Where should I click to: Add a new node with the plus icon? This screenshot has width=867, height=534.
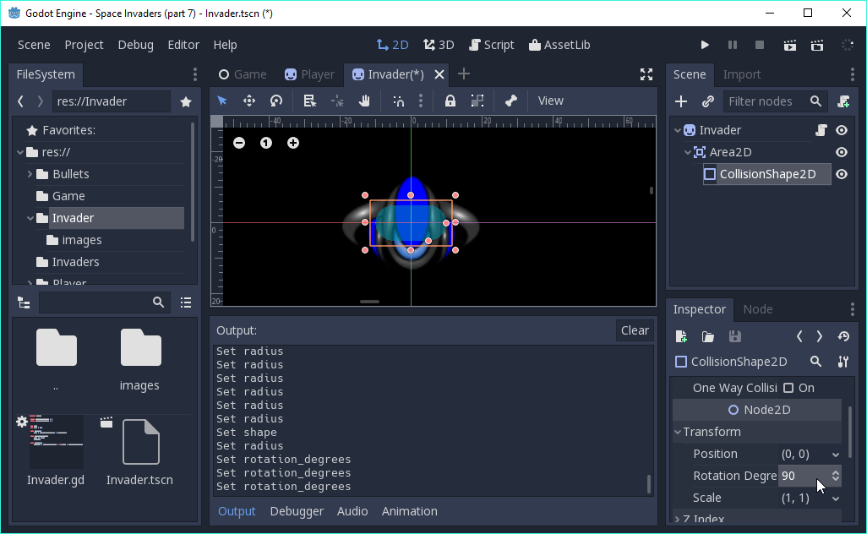point(681,101)
